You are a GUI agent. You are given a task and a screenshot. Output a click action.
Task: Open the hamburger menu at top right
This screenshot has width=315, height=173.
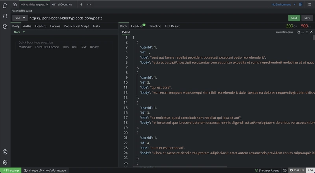[309, 4]
